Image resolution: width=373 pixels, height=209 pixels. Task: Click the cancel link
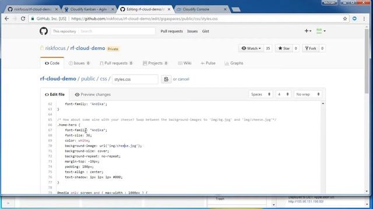click(x=184, y=79)
